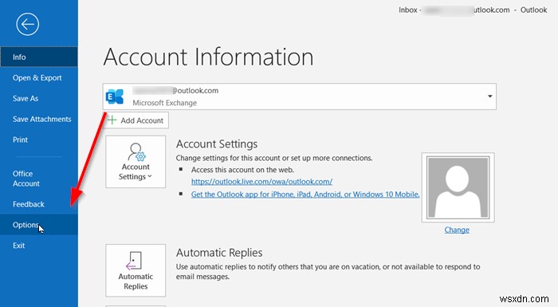
Task: Click the Add Account button
Action: coord(137,120)
